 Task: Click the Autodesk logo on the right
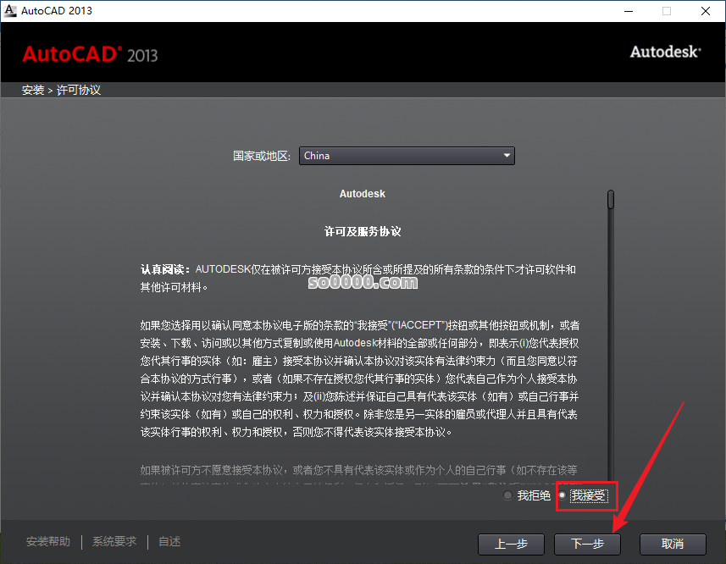pos(664,52)
